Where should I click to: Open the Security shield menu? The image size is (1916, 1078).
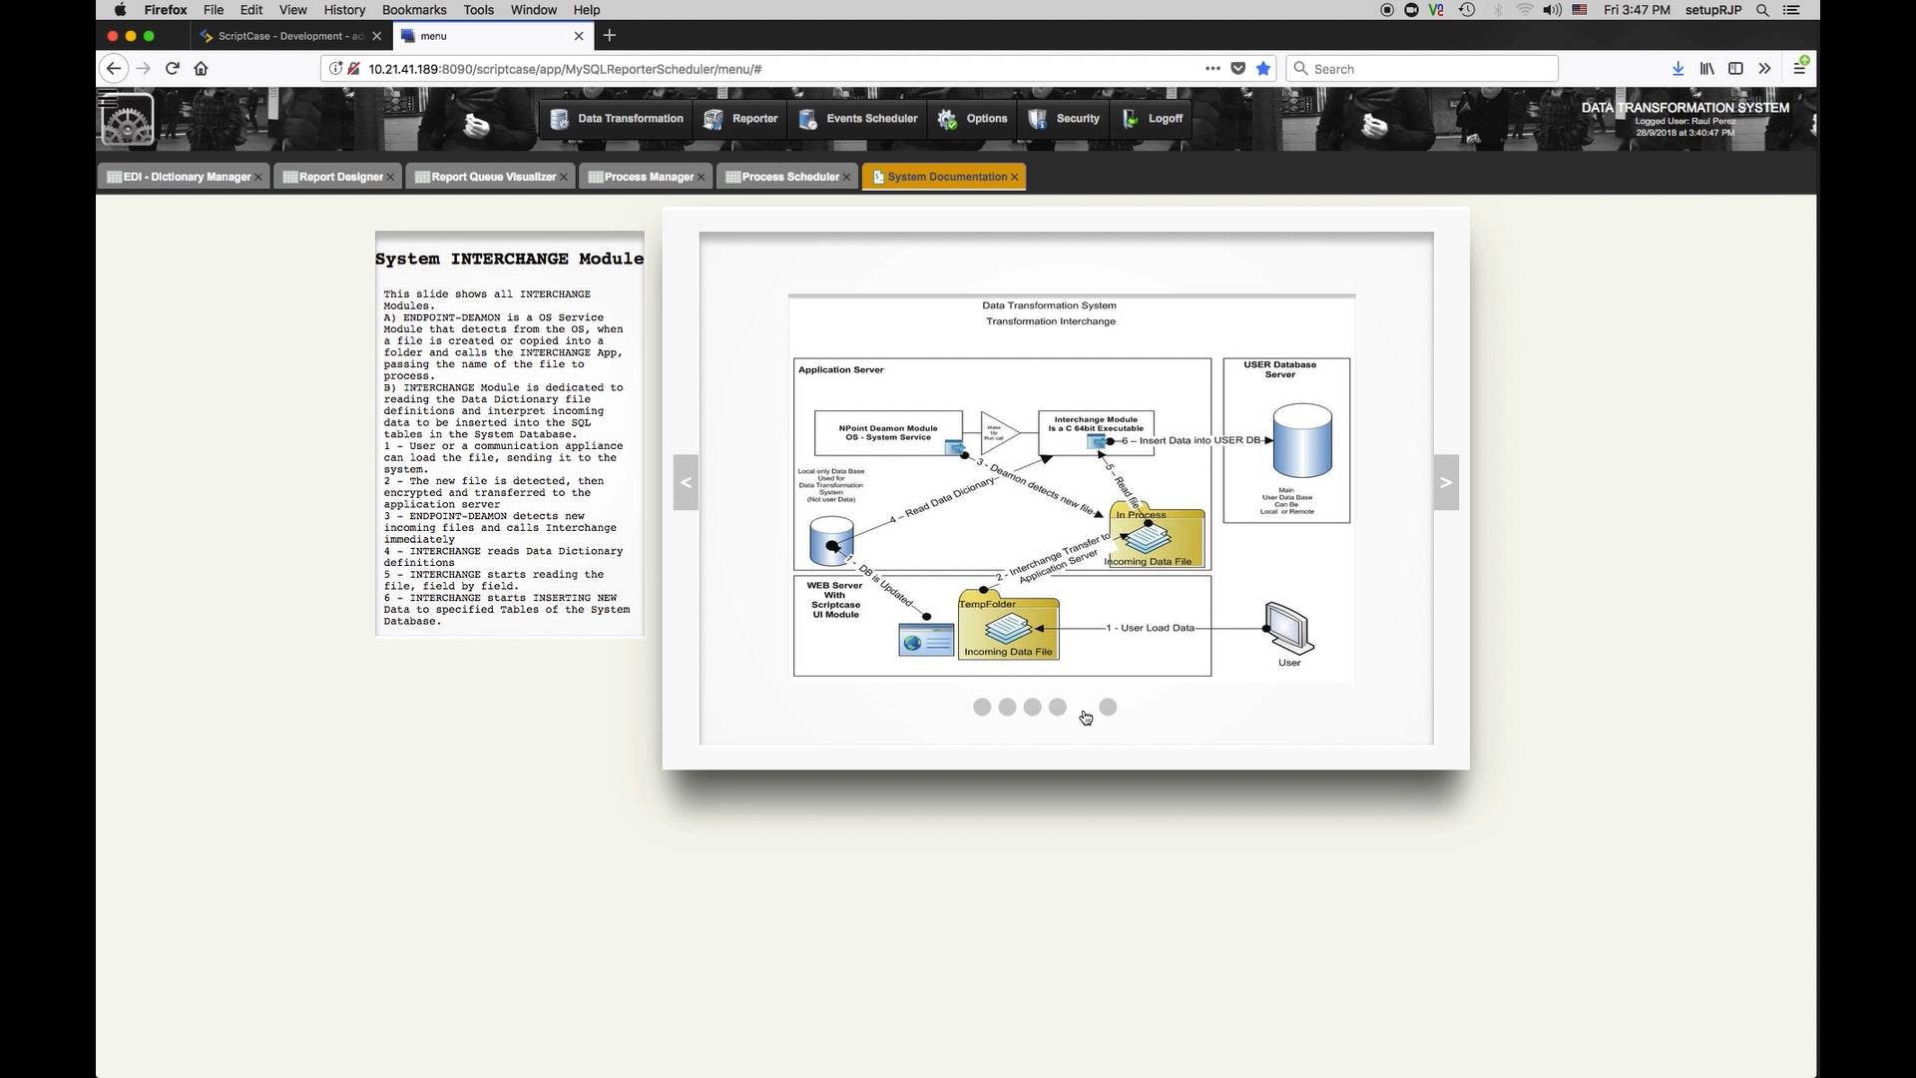[x=1064, y=119]
